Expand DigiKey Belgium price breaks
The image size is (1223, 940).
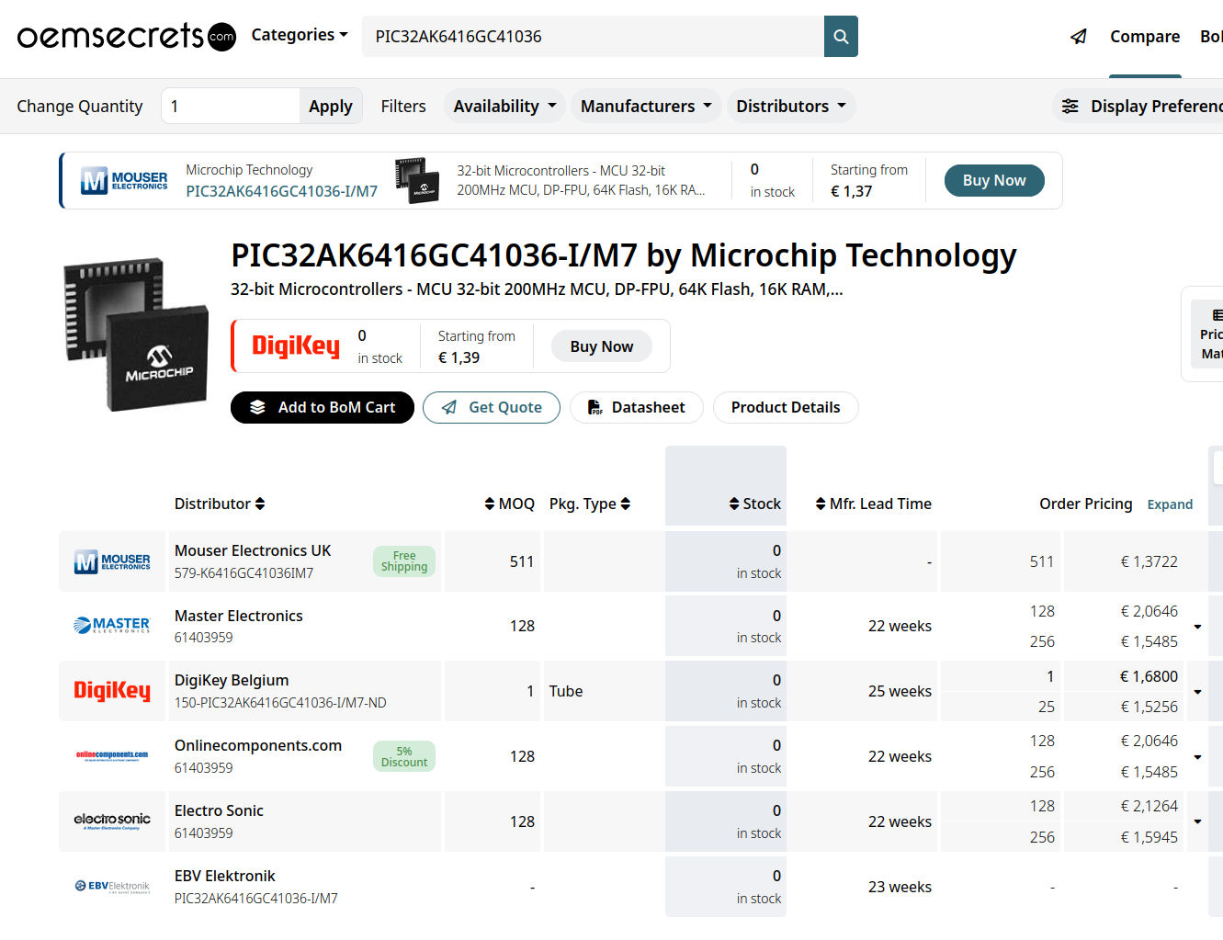tap(1197, 692)
